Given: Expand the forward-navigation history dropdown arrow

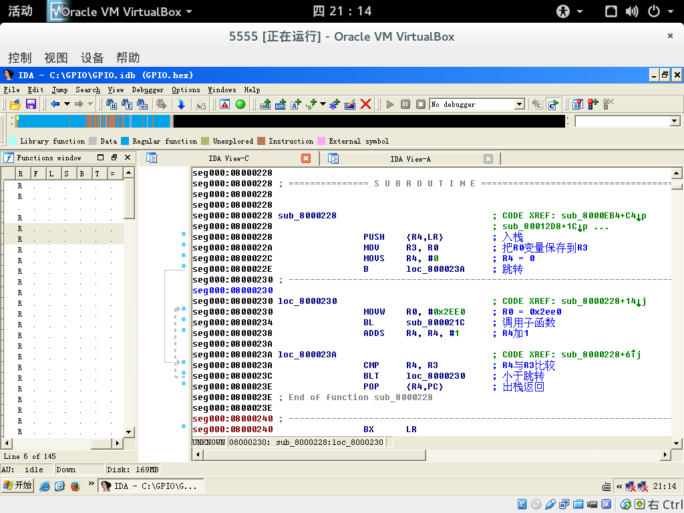Looking at the screenshot, I should pyautogui.click(x=91, y=104).
